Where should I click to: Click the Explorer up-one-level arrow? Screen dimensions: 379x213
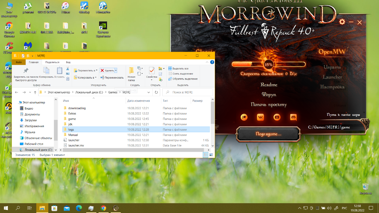pos(35,92)
